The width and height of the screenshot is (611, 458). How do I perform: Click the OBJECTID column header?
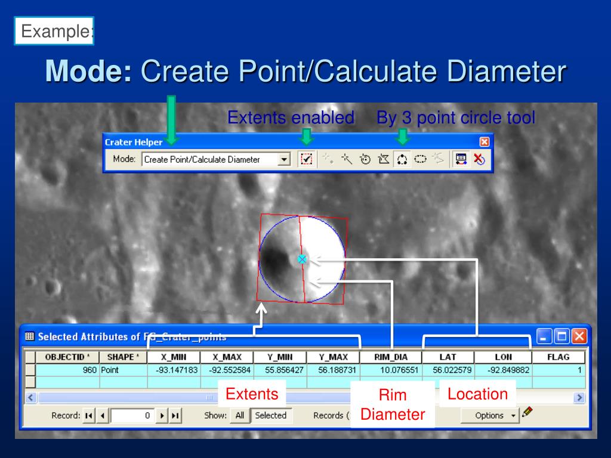tap(67, 357)
